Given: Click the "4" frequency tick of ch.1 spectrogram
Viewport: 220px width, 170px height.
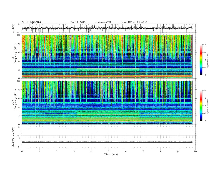Looking at the screenshot, I should click(19, 61).
